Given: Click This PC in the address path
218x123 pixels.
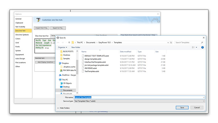Looking at the screenshot, I should 80,43.
